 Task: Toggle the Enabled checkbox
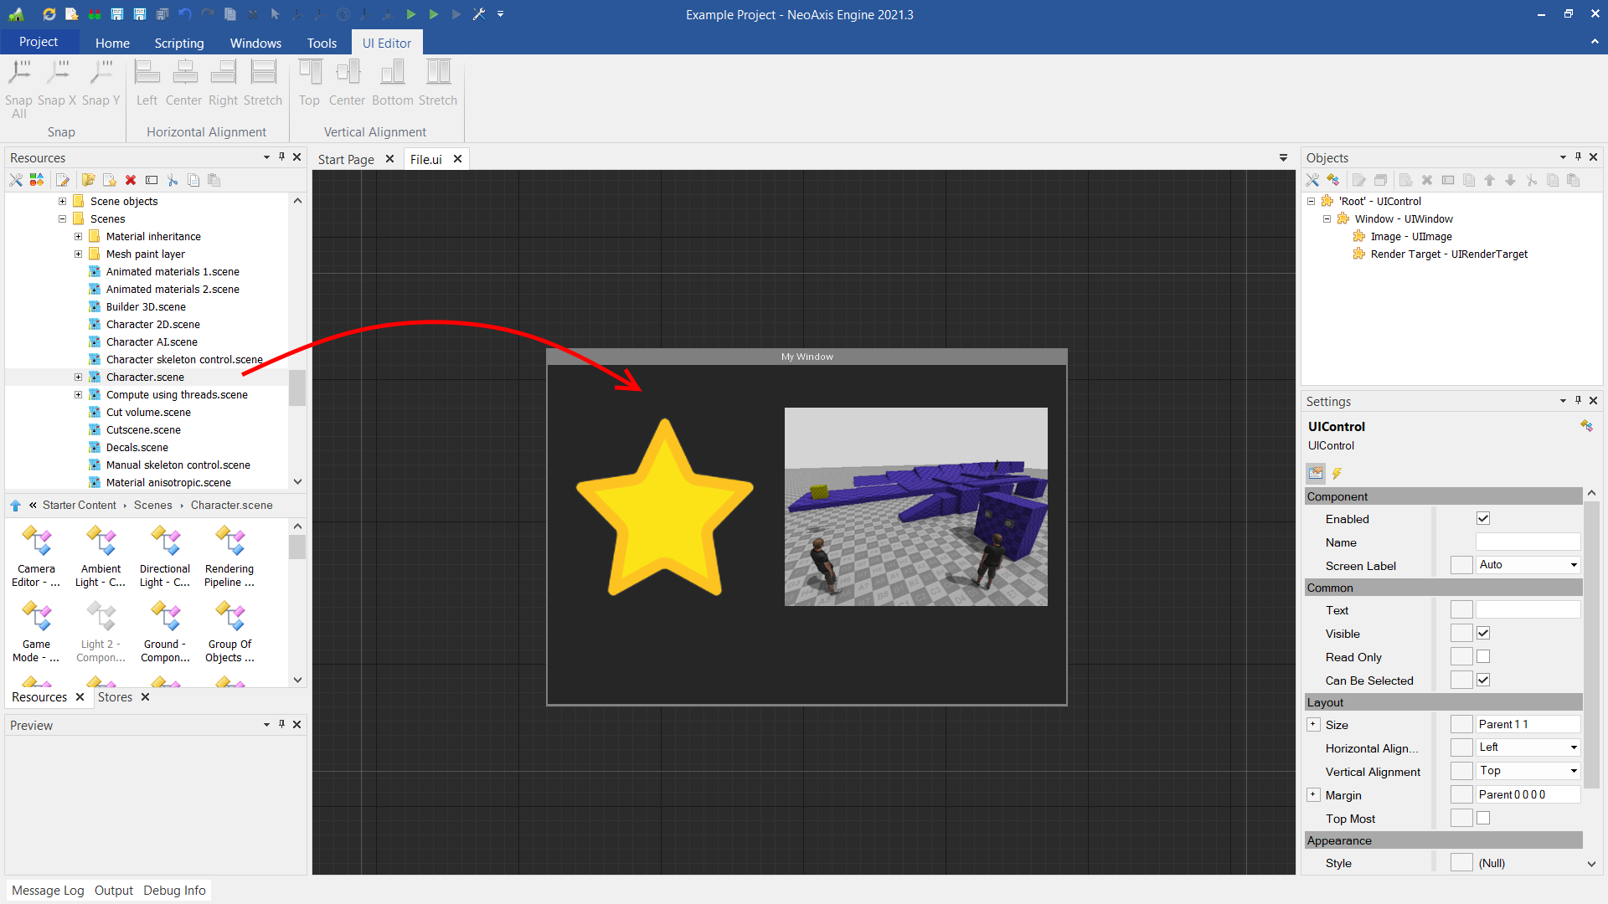(1483, 519)
